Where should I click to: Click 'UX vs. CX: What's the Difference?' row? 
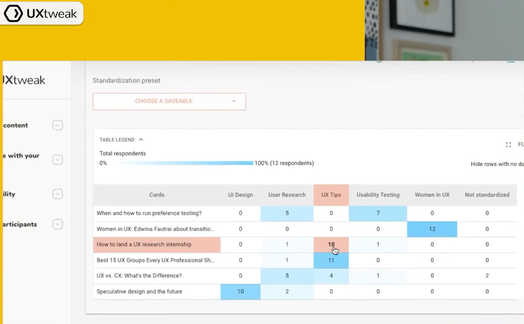pyautogui.click(x=305, y=276)
